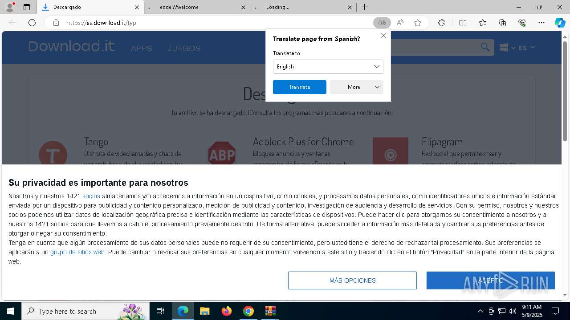Screen dimensions: 570x320
Task: Click the ABP app icon thumbnail
Action: coord(222,153)
